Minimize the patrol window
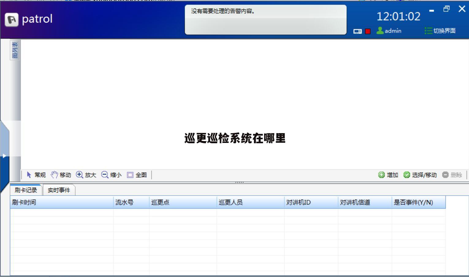The height and width of the screenshot is (277, 469). (432, 10)
